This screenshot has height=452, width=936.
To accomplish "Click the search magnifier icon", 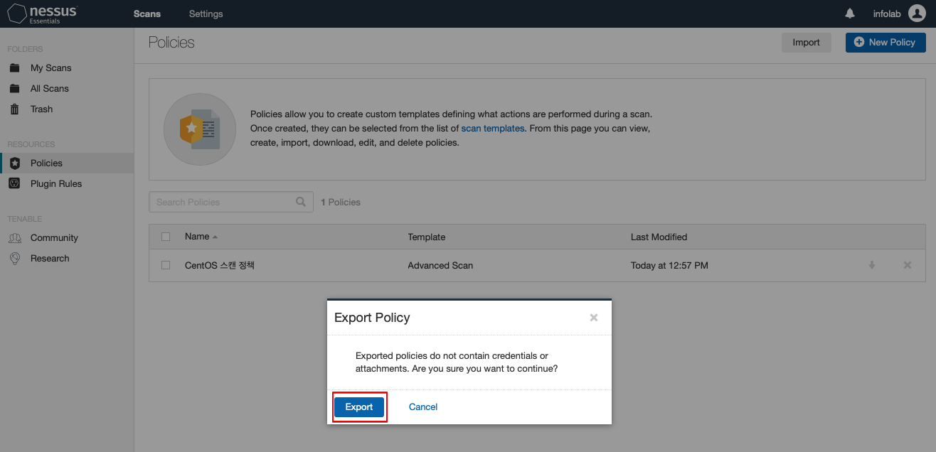I will click(301, 202).
